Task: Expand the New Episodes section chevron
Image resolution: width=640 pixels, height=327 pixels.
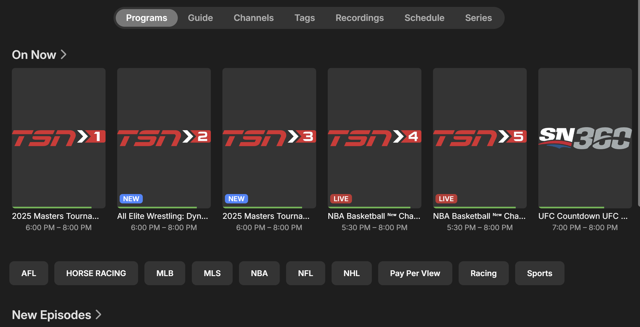Action: tap(98, 314)
